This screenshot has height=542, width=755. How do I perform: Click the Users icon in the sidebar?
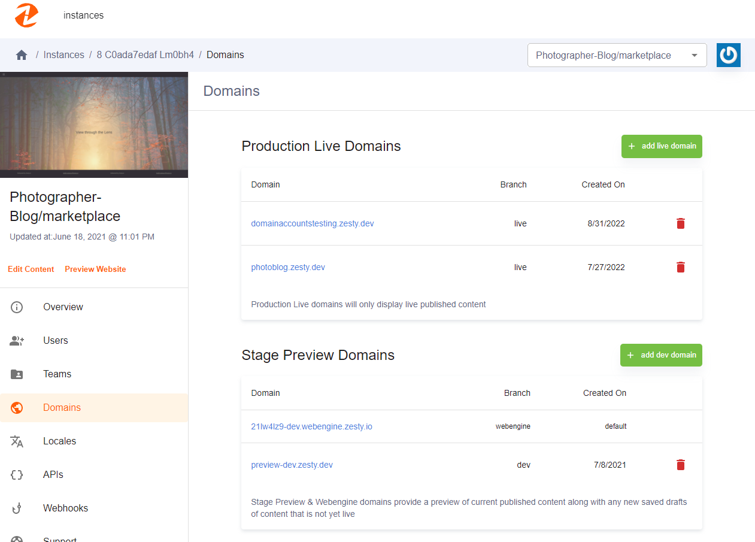click(x=16, y=340)
